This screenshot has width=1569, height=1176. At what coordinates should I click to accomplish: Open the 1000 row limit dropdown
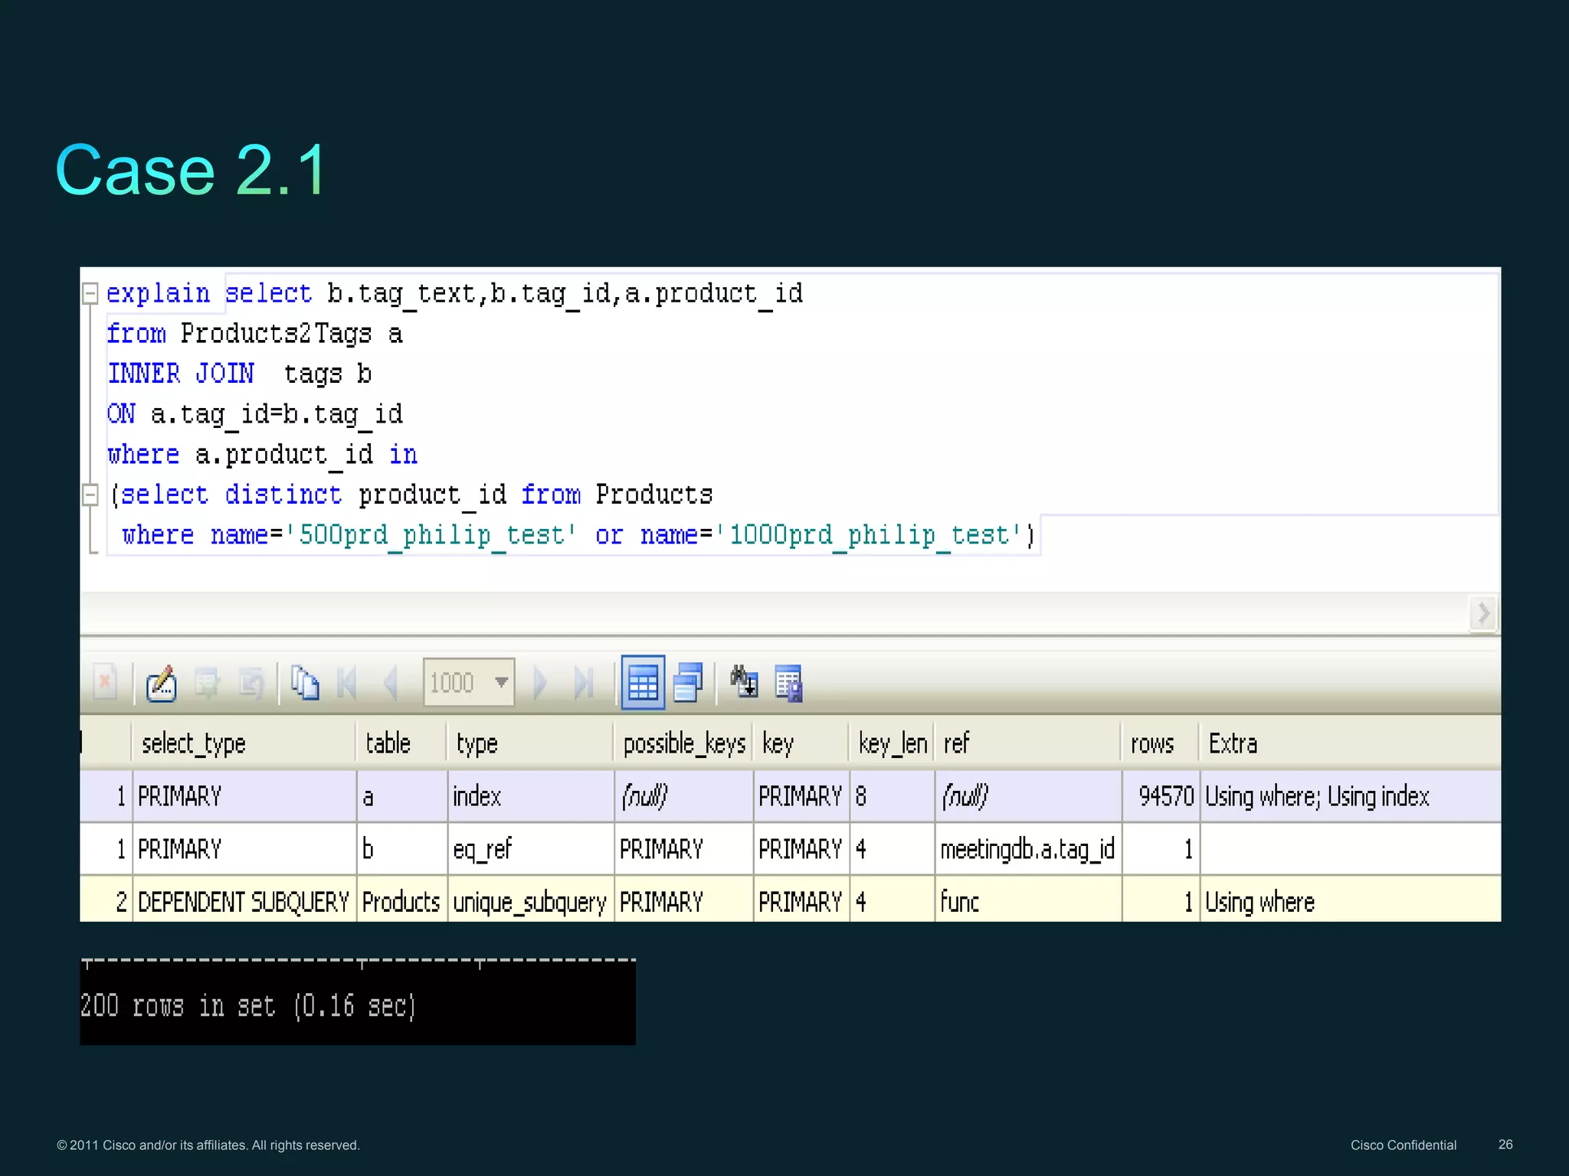[501, 682]
